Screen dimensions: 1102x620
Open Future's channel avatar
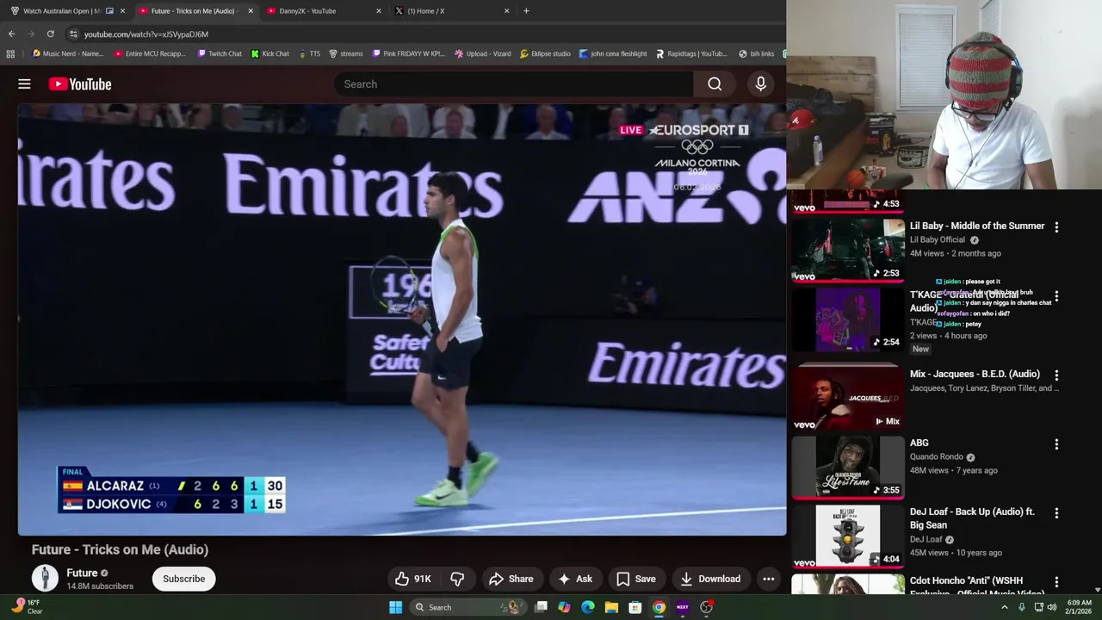[45, 579]
